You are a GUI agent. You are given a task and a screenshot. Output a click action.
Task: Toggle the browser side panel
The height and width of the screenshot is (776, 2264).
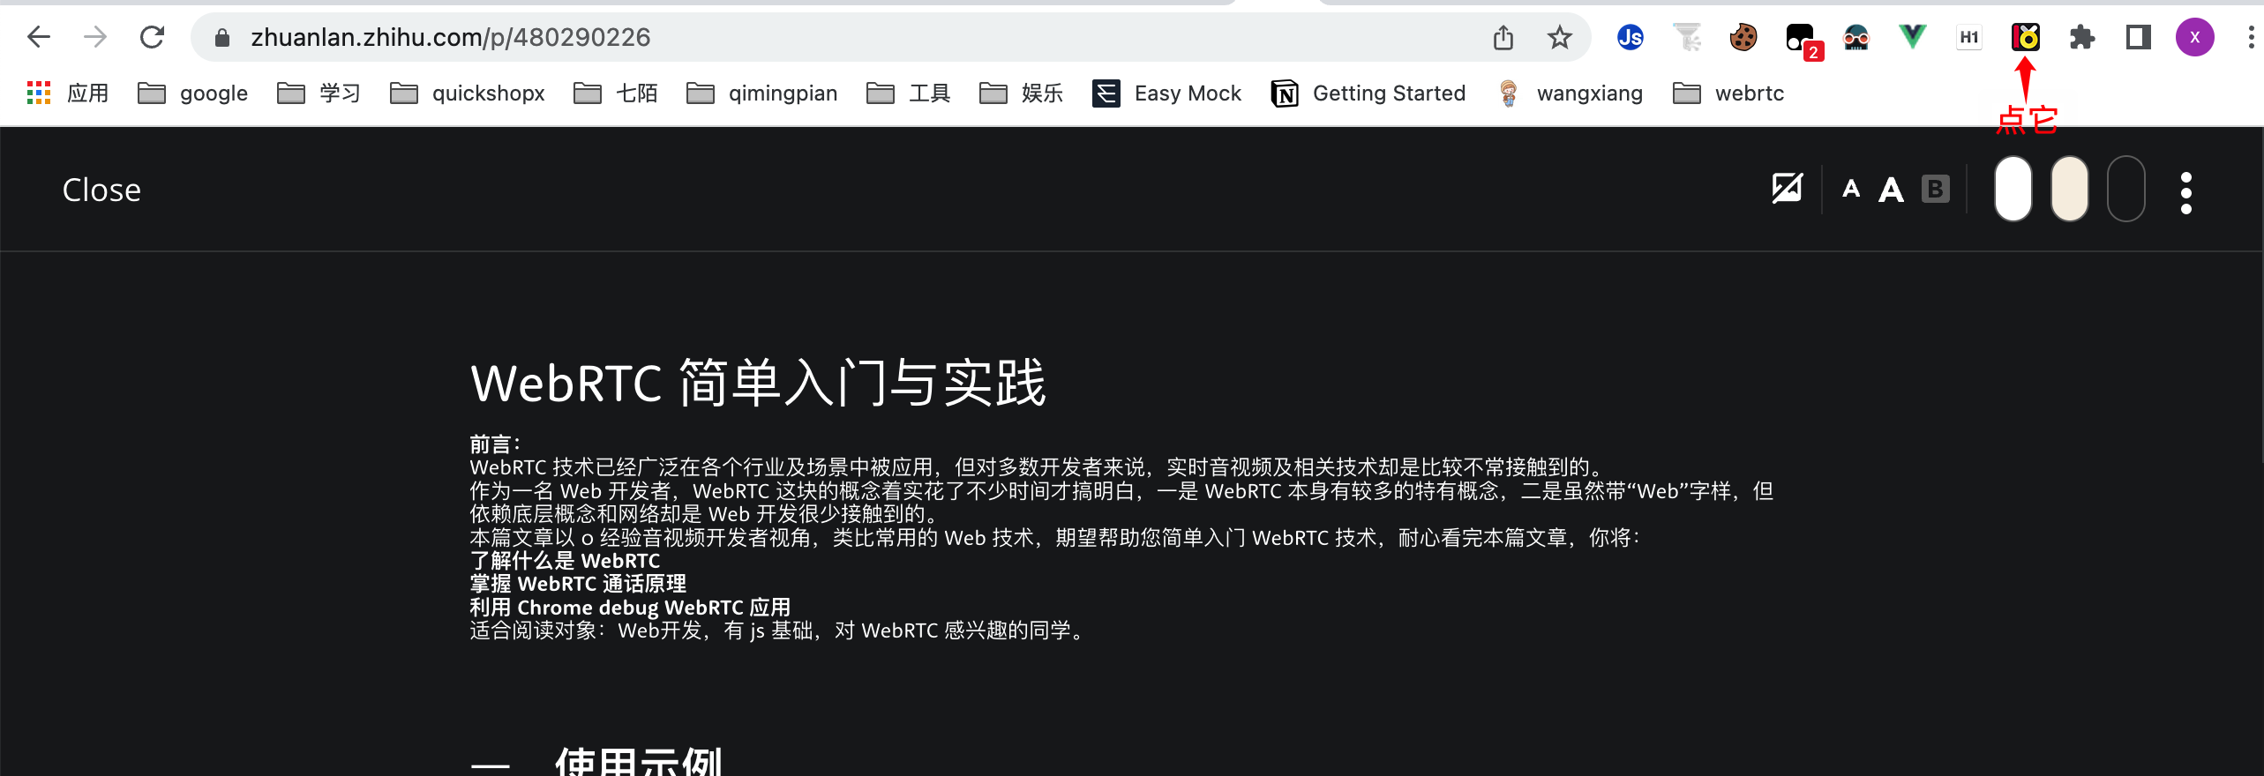pos(2139,37)
